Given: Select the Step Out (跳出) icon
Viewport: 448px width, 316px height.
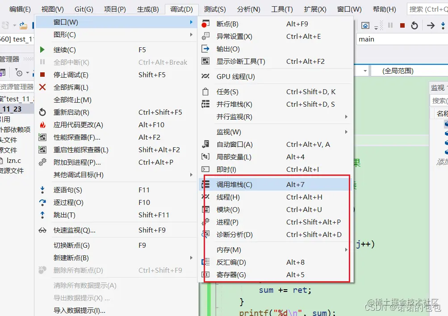Looking at the screenshot, I should (42, 214).
